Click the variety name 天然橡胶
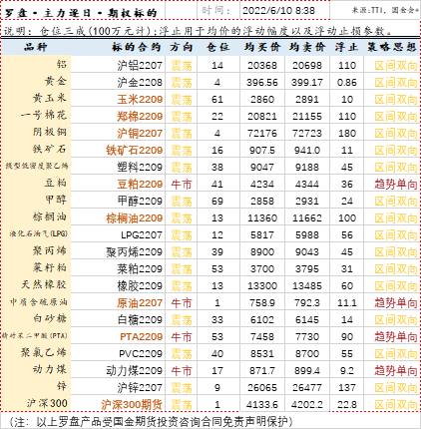Image resolution: width=421 pixels, height=429 pixels. point(44,284)
